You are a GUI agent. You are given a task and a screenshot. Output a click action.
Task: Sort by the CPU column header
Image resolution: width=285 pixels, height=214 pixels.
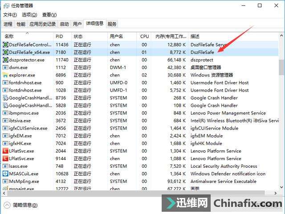(143, 36)
